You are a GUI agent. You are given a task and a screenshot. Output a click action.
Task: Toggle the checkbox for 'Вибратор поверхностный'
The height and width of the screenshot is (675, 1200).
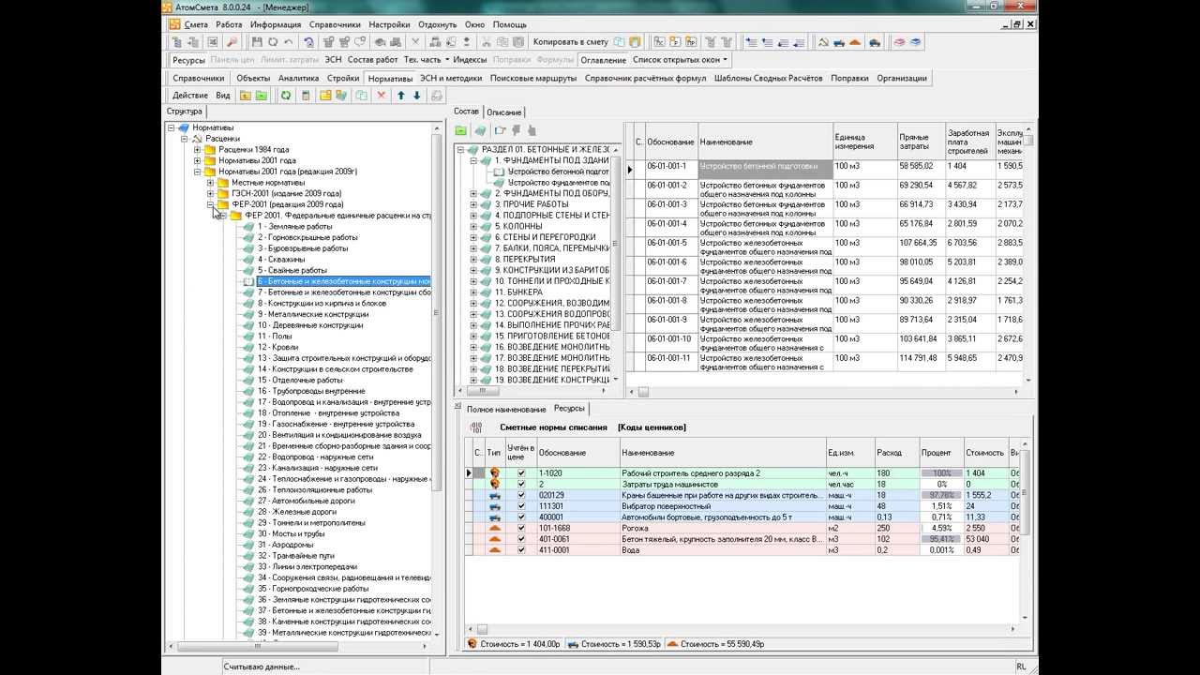pos(522,506)
